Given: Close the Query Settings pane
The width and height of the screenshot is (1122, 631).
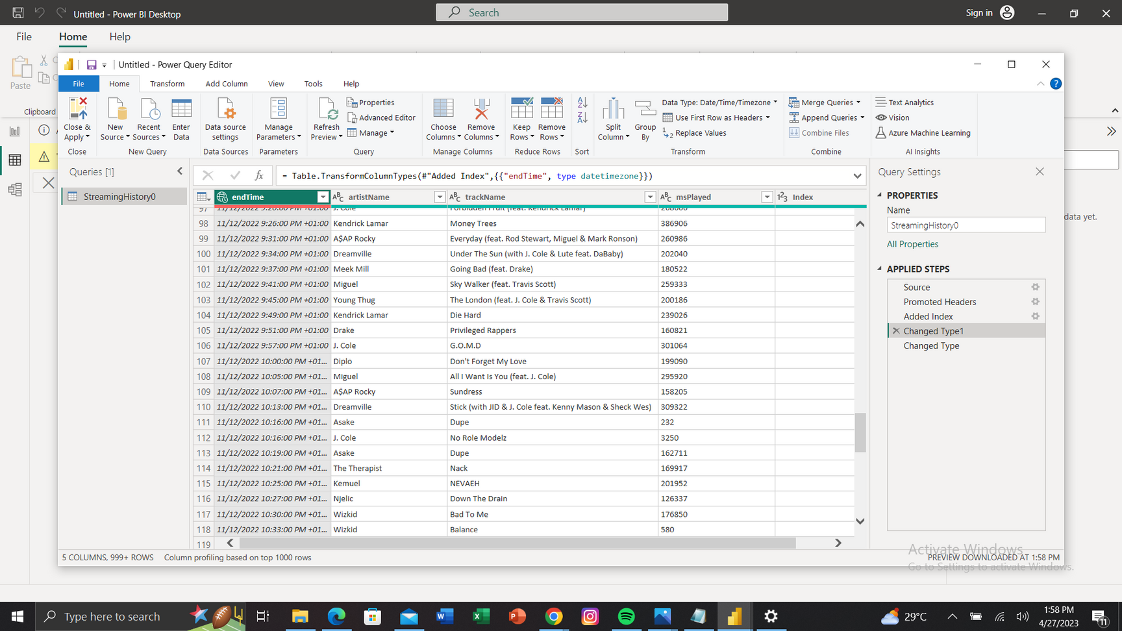Looking at the screenshot, I should (1040, 171).
